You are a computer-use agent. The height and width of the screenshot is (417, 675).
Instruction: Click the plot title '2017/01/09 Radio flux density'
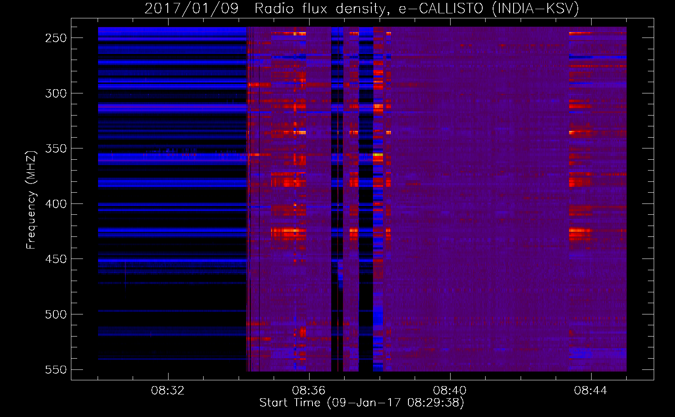pyautogui.click(x=362, y=8)
